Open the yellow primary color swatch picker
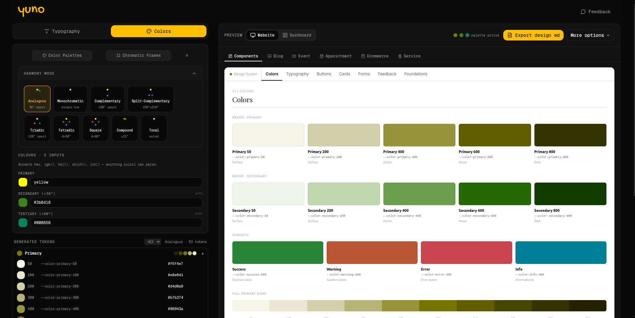This screenshot has width=635, height=318. coord(23,182)
